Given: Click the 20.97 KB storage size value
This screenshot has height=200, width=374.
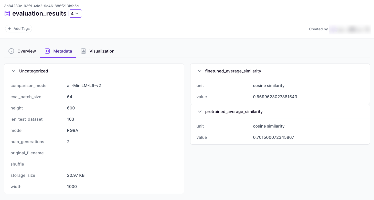Looking at the screenshot, I should [76, 176].
